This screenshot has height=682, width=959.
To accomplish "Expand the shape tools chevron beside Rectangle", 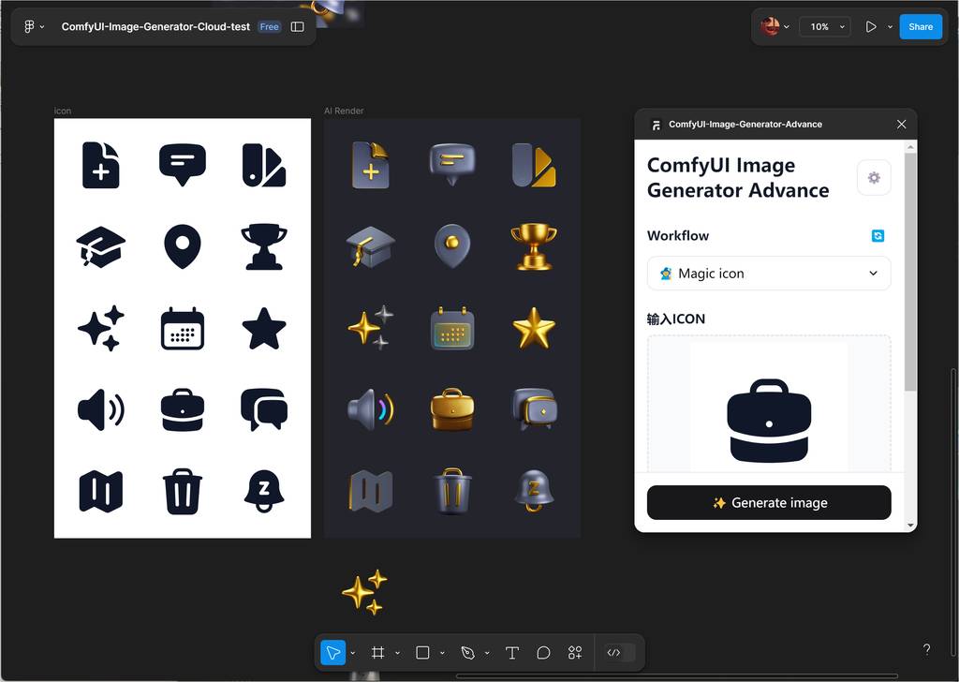I will (x=442, y=653).
